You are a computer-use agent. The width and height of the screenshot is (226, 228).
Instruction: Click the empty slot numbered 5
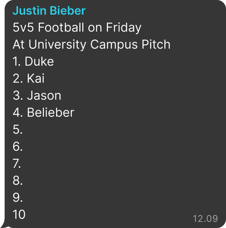tap(18, 130)
